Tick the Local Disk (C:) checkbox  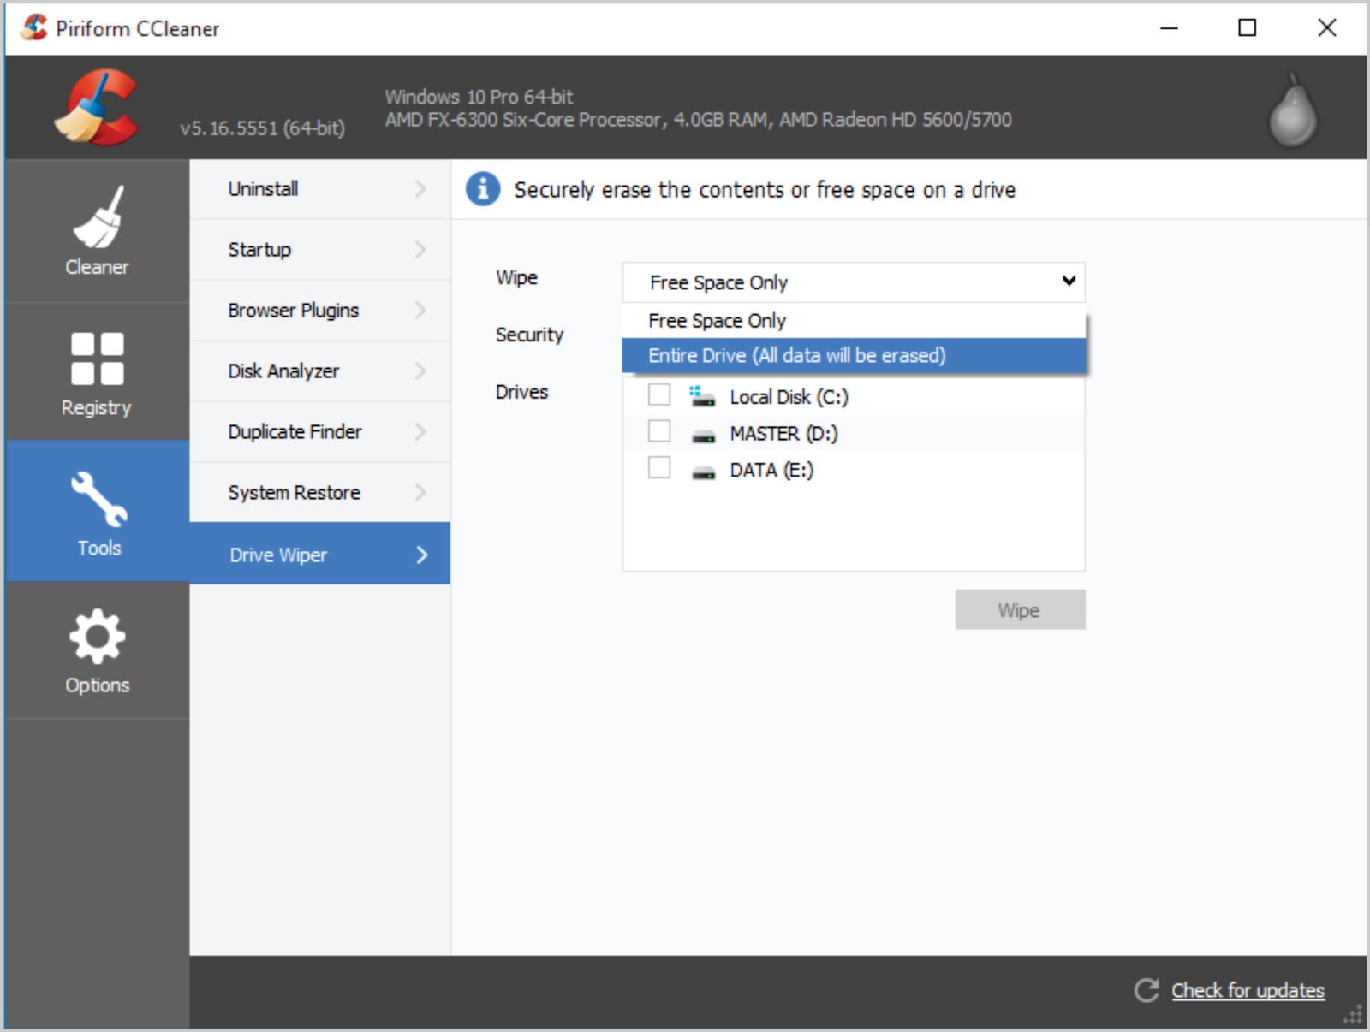[x=659, y=394]
